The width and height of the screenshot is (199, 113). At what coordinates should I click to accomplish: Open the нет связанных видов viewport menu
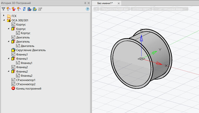(x=170, y=9)
